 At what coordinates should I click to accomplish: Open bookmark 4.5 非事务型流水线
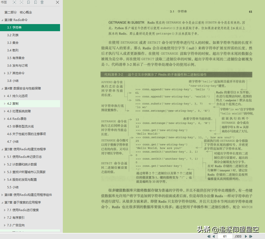(21, 126)
